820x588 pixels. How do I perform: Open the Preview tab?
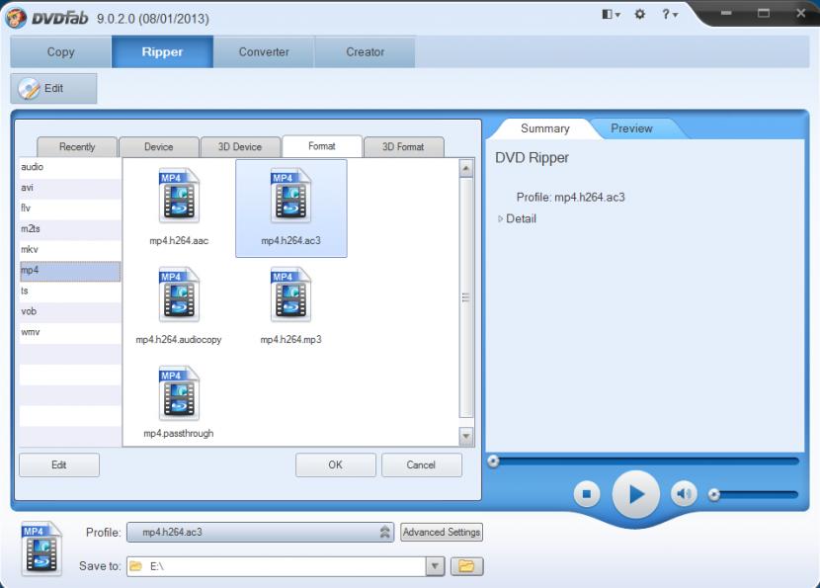631,128
